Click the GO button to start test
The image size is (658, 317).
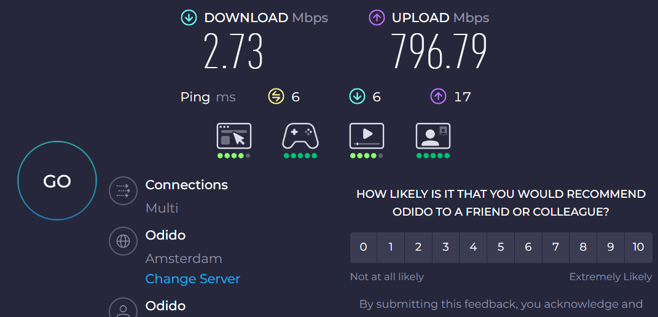pyautogui.click(x=57, y=181)
